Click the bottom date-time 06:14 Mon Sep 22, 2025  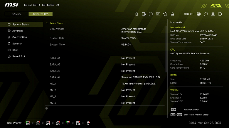(205, 123)
